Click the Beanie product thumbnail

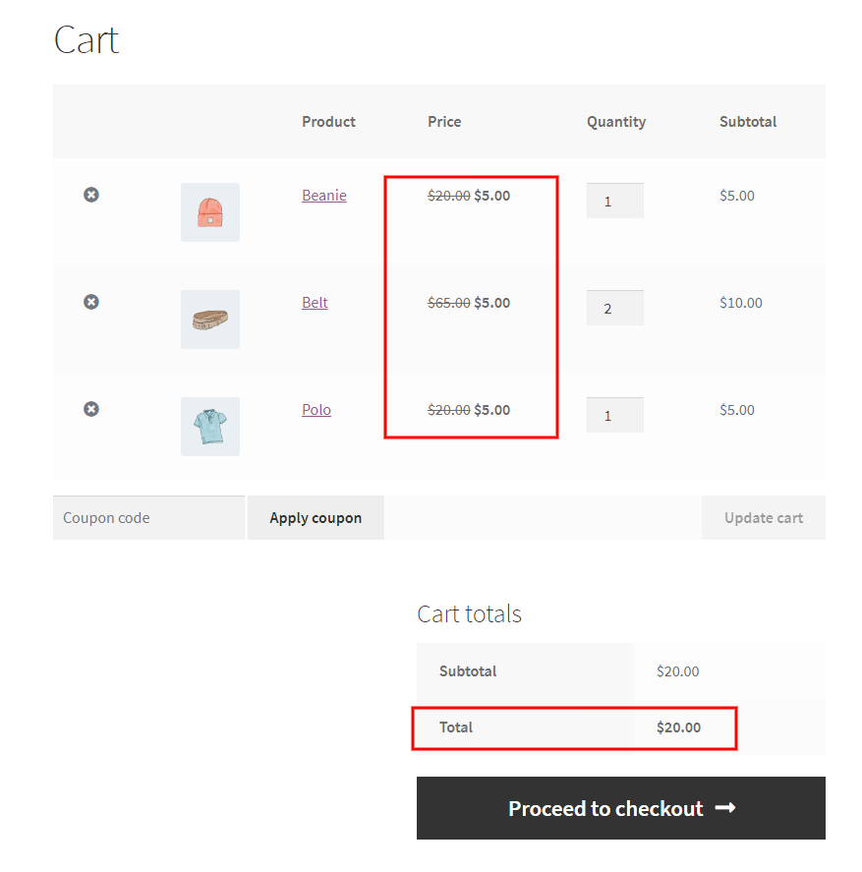click(209, 212)
